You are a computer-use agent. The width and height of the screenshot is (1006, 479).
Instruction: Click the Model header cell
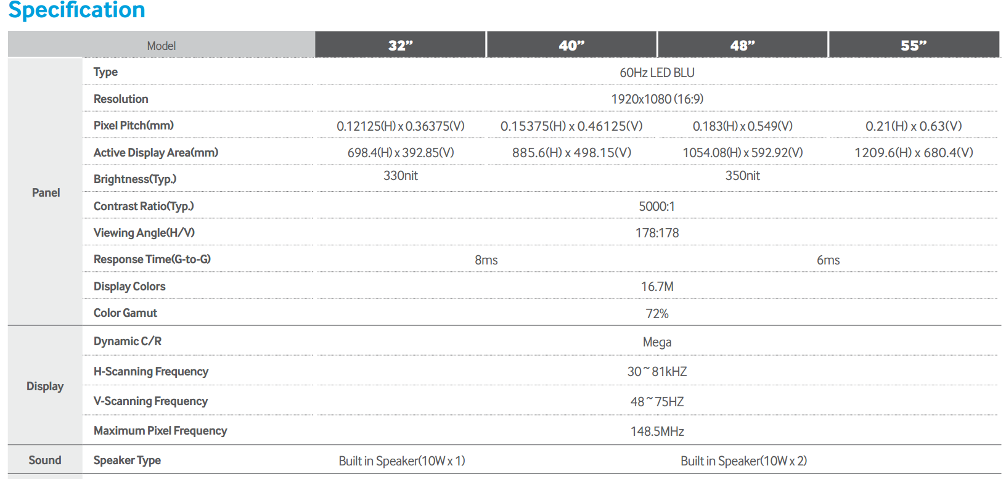click(162, 45)
